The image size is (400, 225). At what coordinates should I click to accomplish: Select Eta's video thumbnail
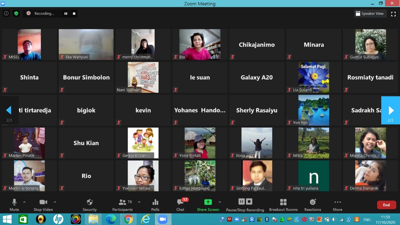[x=200, y=44]
